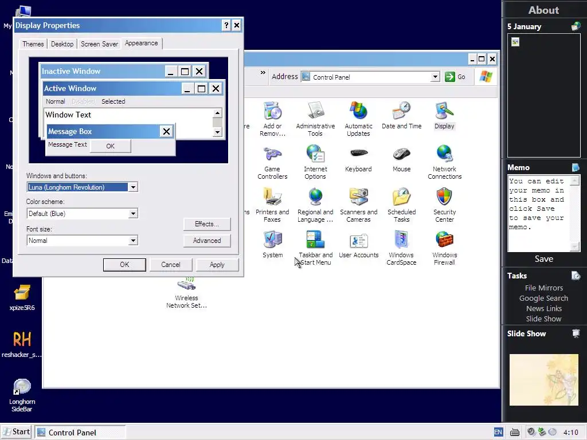The height and width of the screenshot is (440, 587).
Task: Open Printers and Faxes icon
Action: click(x=272, y=205)
